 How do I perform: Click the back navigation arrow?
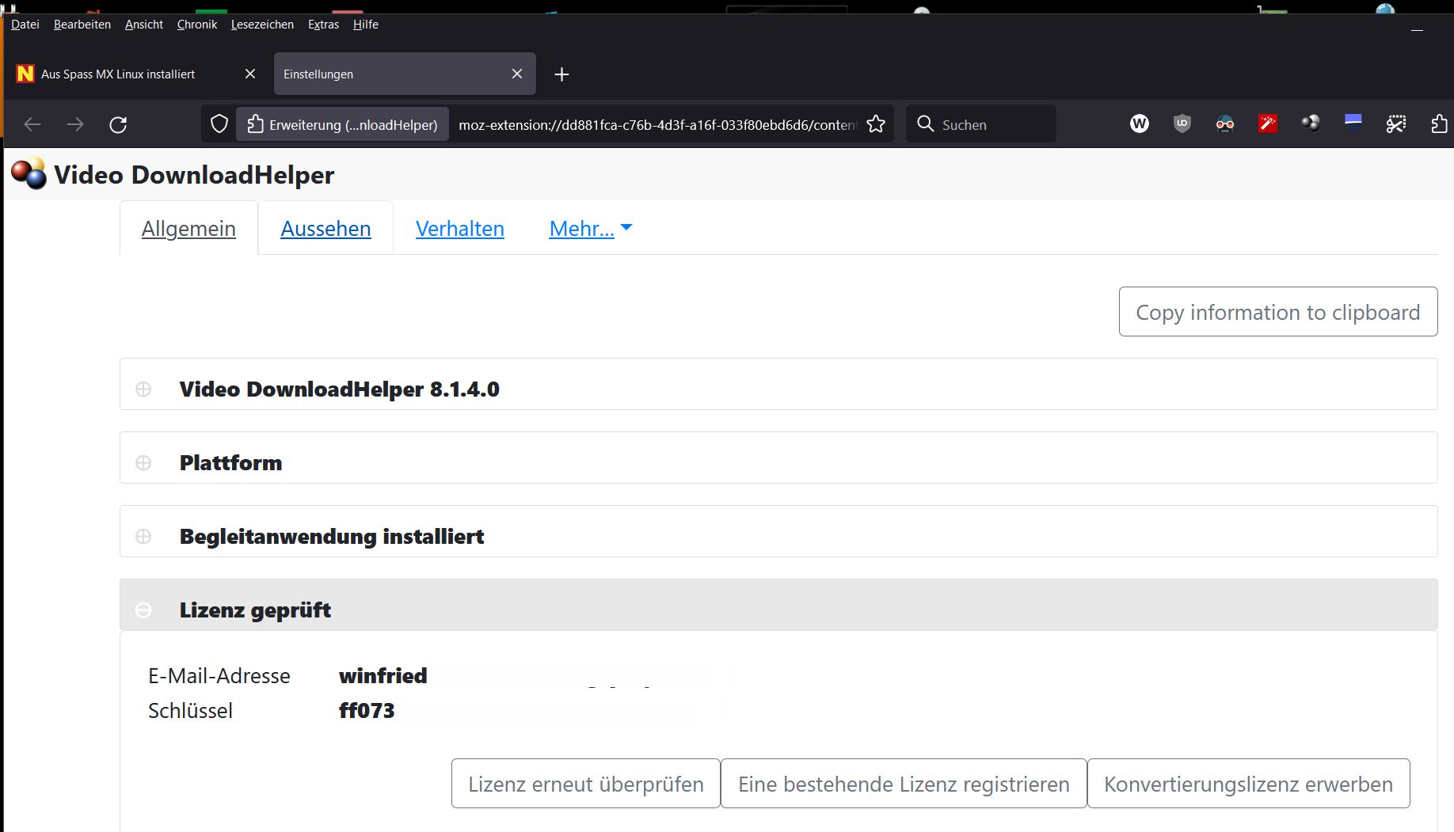(x=32, y=124)
